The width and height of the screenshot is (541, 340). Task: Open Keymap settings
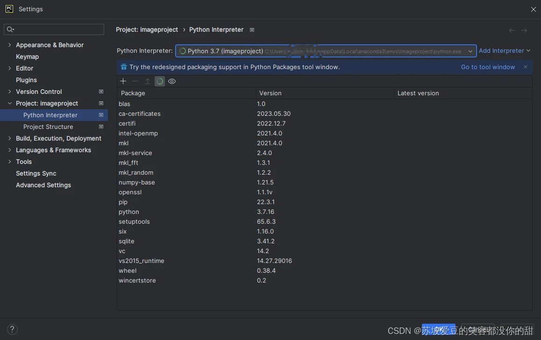pyautogui.click(x=27, y=57)
